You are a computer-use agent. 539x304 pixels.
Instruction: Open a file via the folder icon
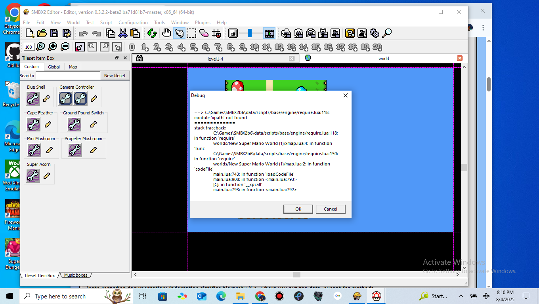tap(42, 33)
